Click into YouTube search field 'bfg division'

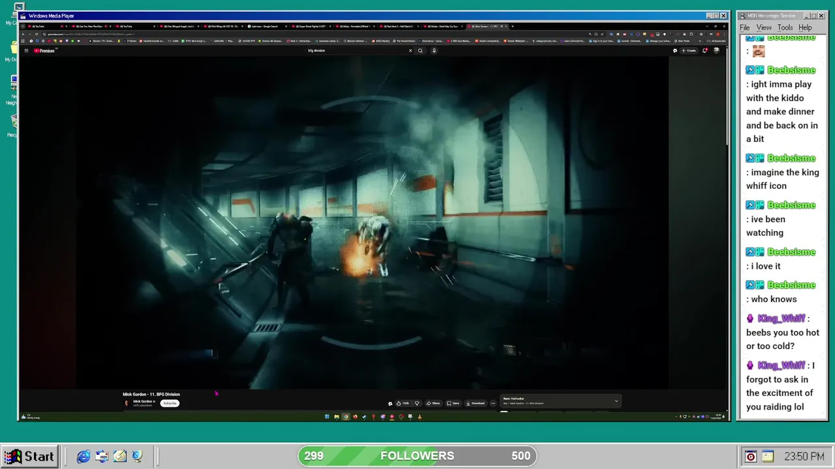coord(357,51)
